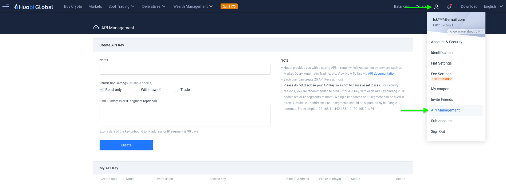Click the Permission column header
506x184 pixels.
pyautogui.click(x=165, y=179)
